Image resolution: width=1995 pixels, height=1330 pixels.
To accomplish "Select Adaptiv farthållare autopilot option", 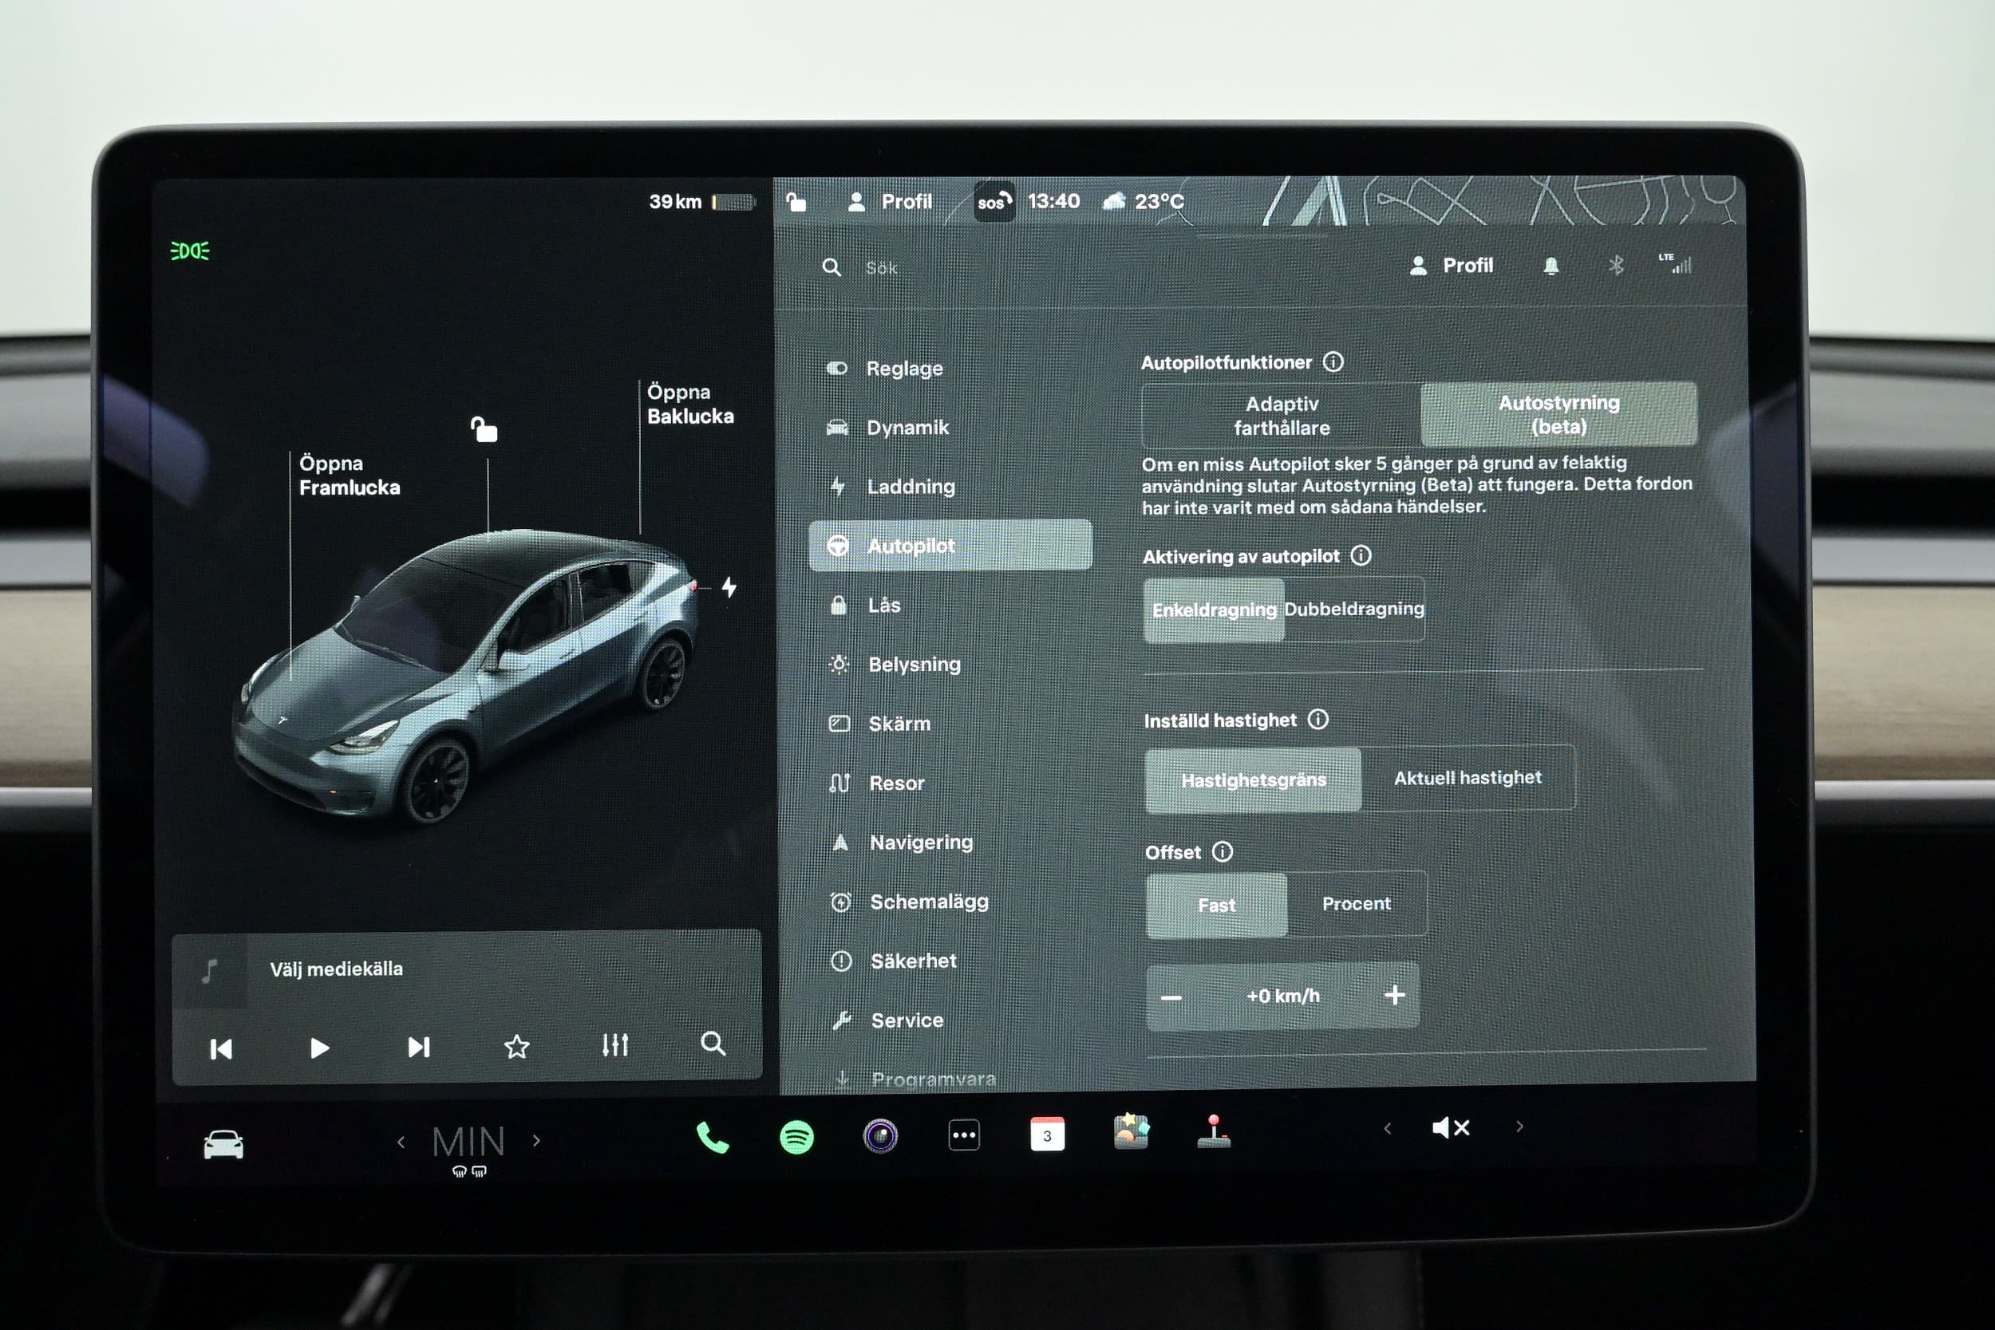I will pos(1281,416).
